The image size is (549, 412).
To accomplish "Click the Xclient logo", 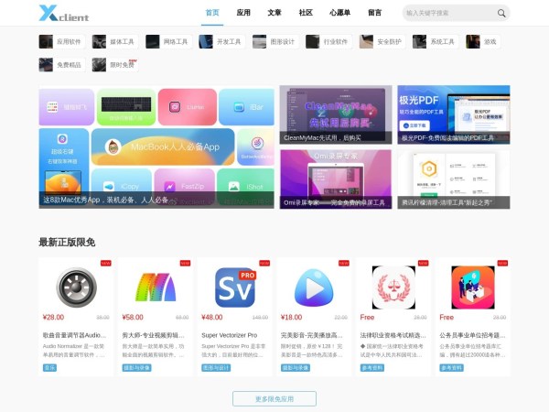I will pos(65,13).
